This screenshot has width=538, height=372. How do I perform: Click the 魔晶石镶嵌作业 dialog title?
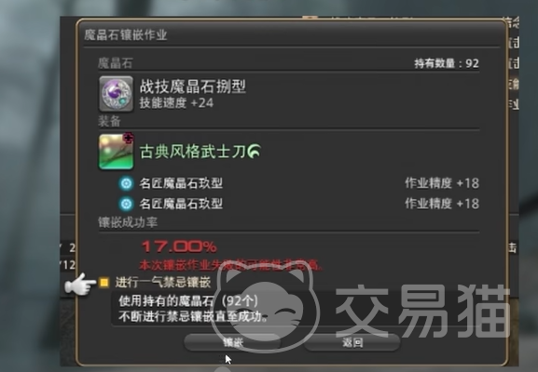(x=126, y=35)
